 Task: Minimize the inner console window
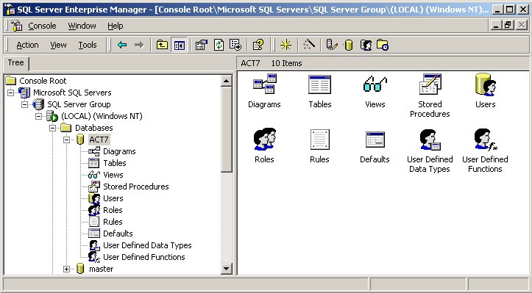coord(497,25)
